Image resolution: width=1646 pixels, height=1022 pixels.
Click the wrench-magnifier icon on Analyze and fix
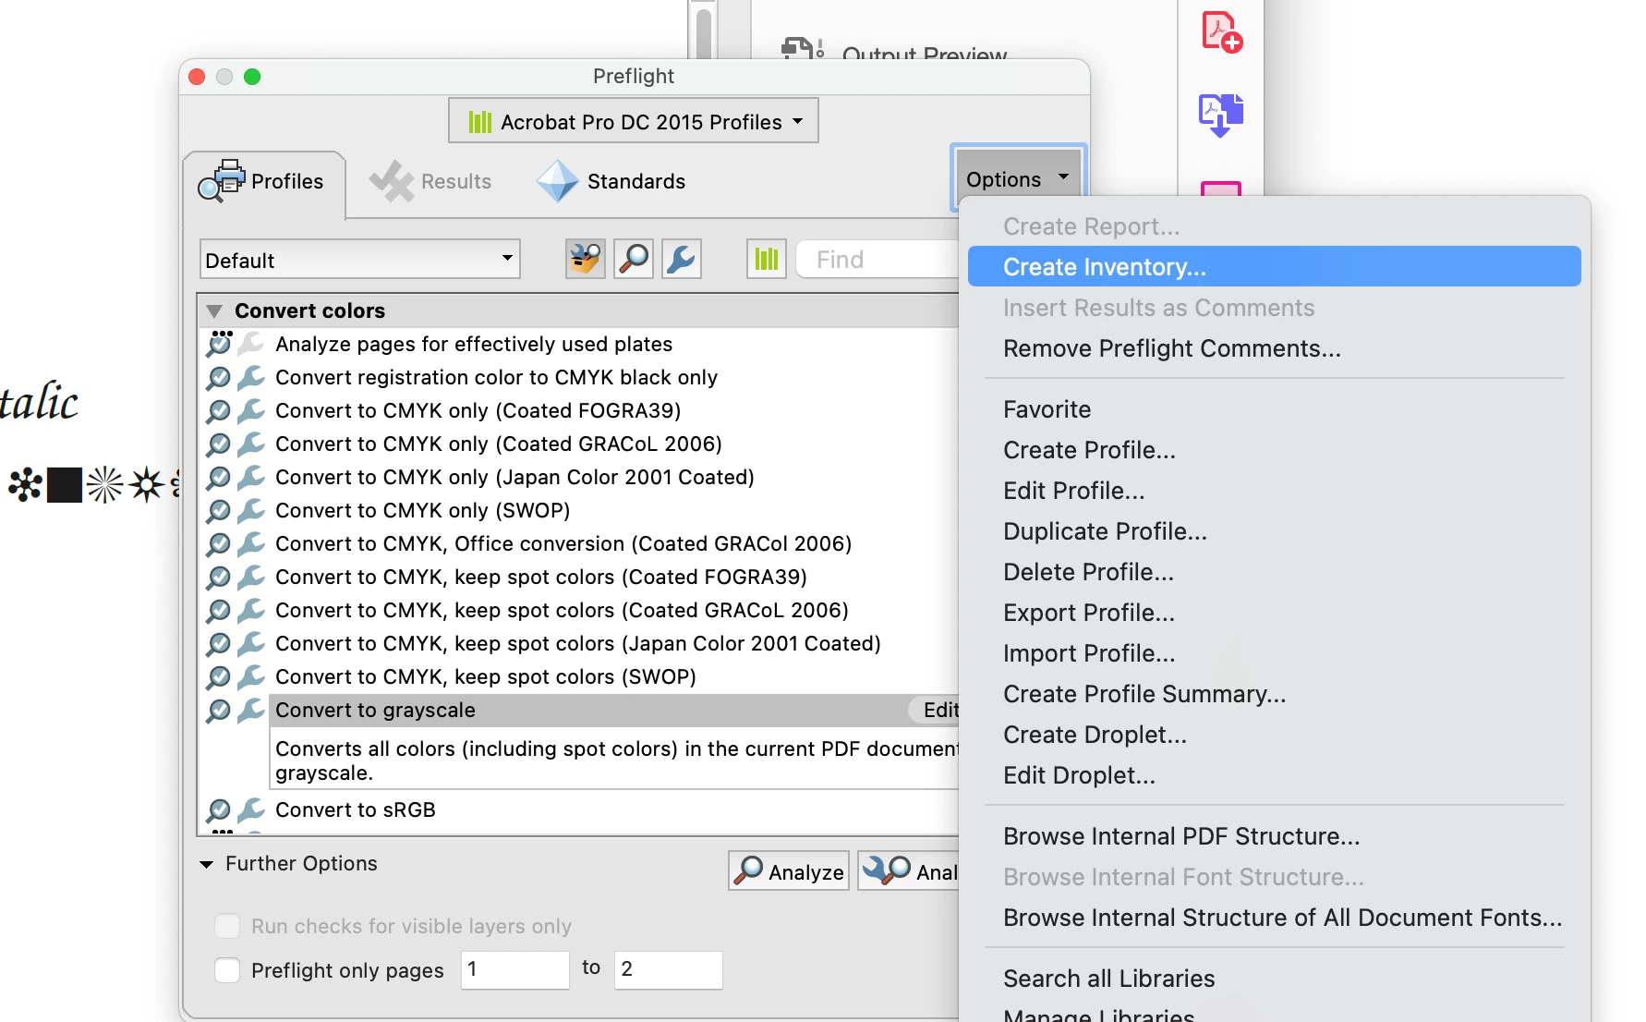886,870
